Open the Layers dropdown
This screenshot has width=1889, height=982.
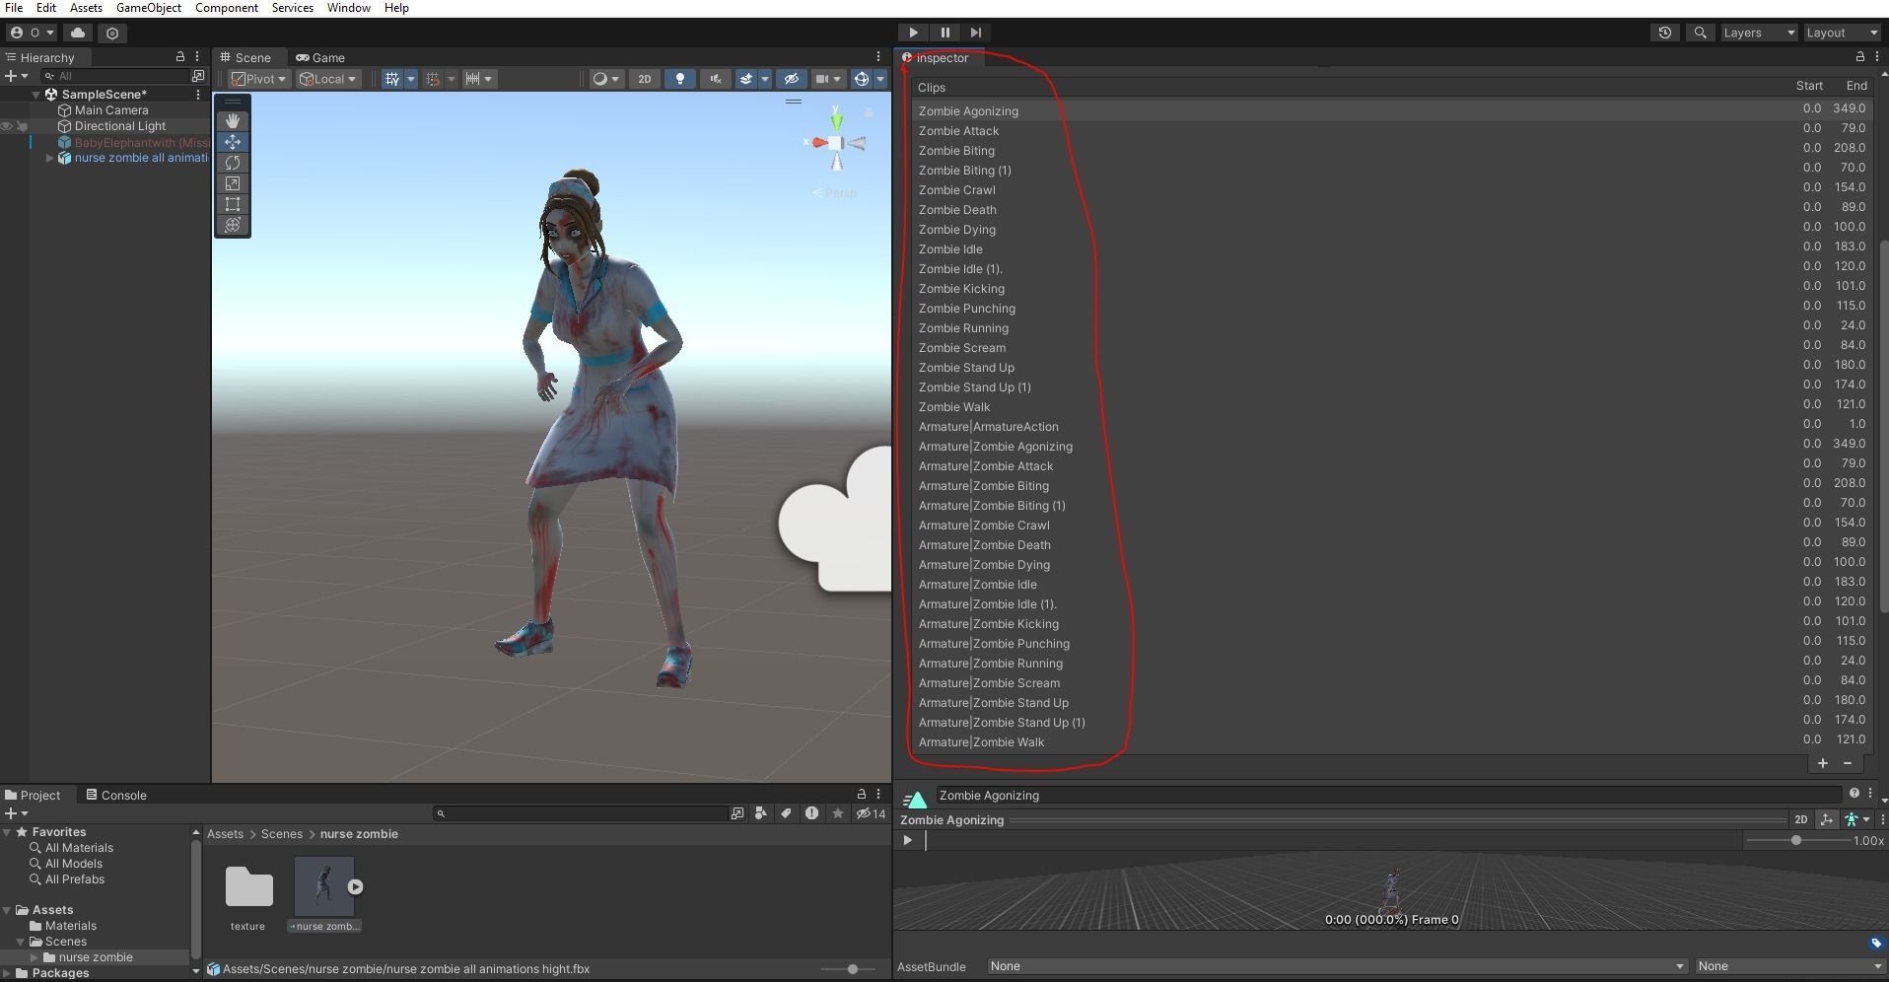tap(1759, 33)
